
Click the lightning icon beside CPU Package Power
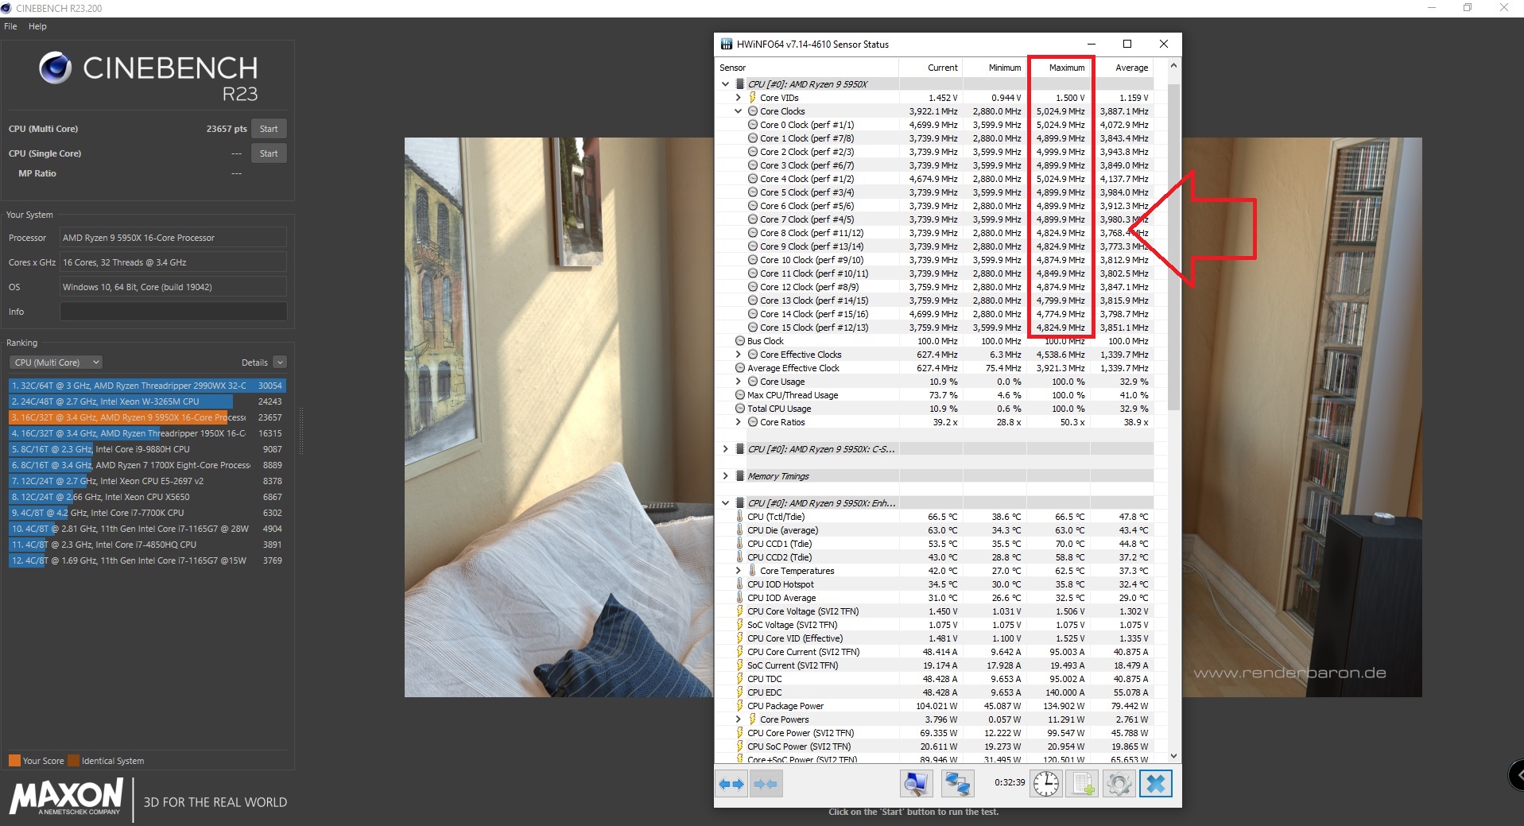point(739,706)
